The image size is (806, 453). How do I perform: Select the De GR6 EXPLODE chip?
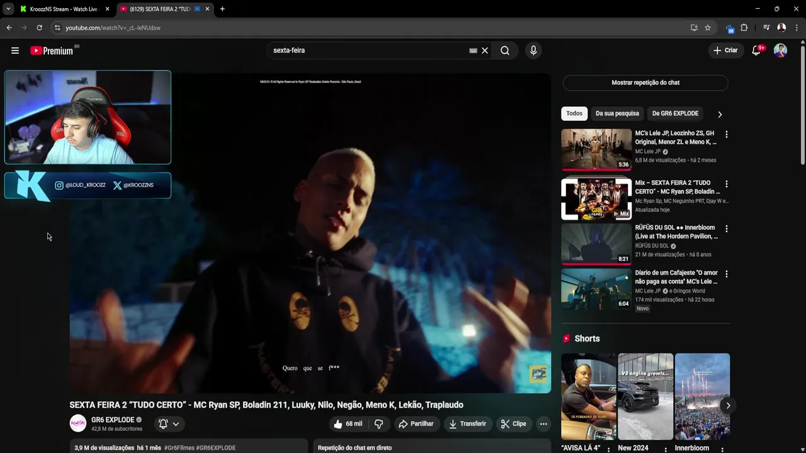(675, 113)
